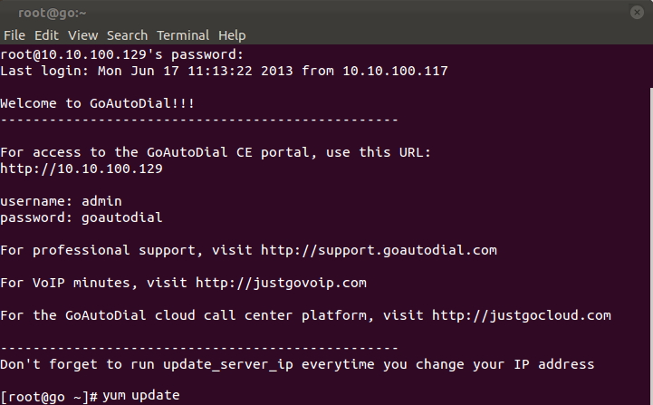653x405 pixels.
Task: Close the terminal window
Action: 637,13
